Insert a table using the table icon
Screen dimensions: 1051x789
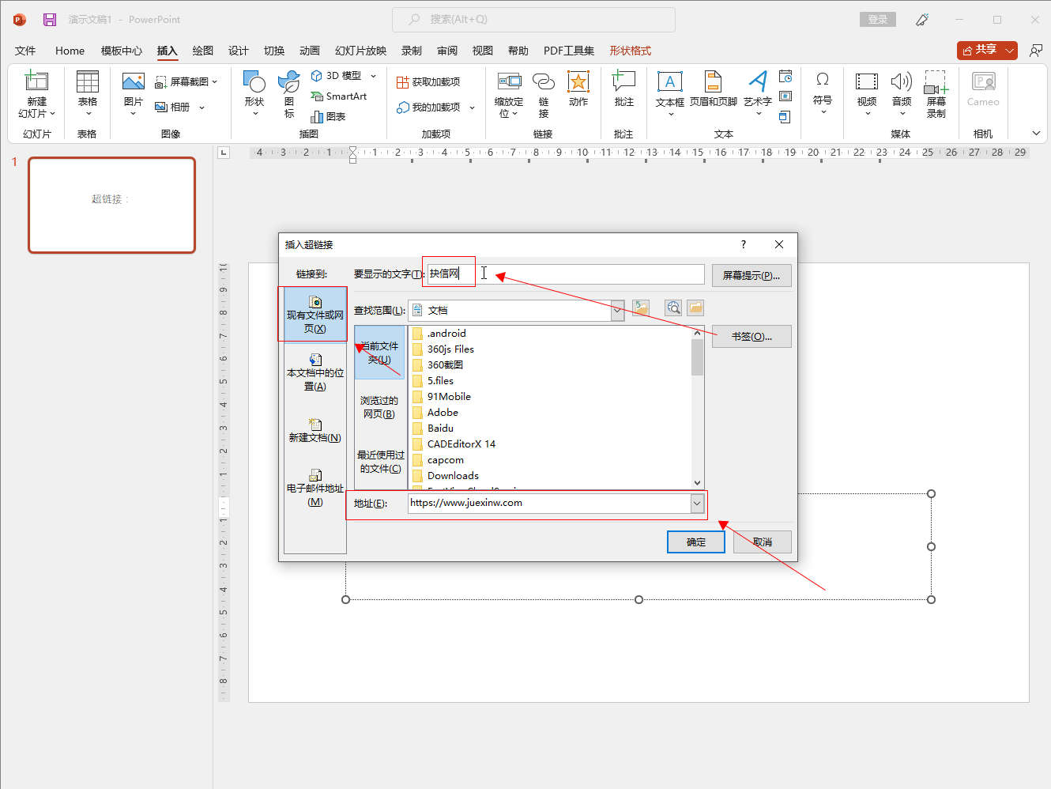pos(87,82)
